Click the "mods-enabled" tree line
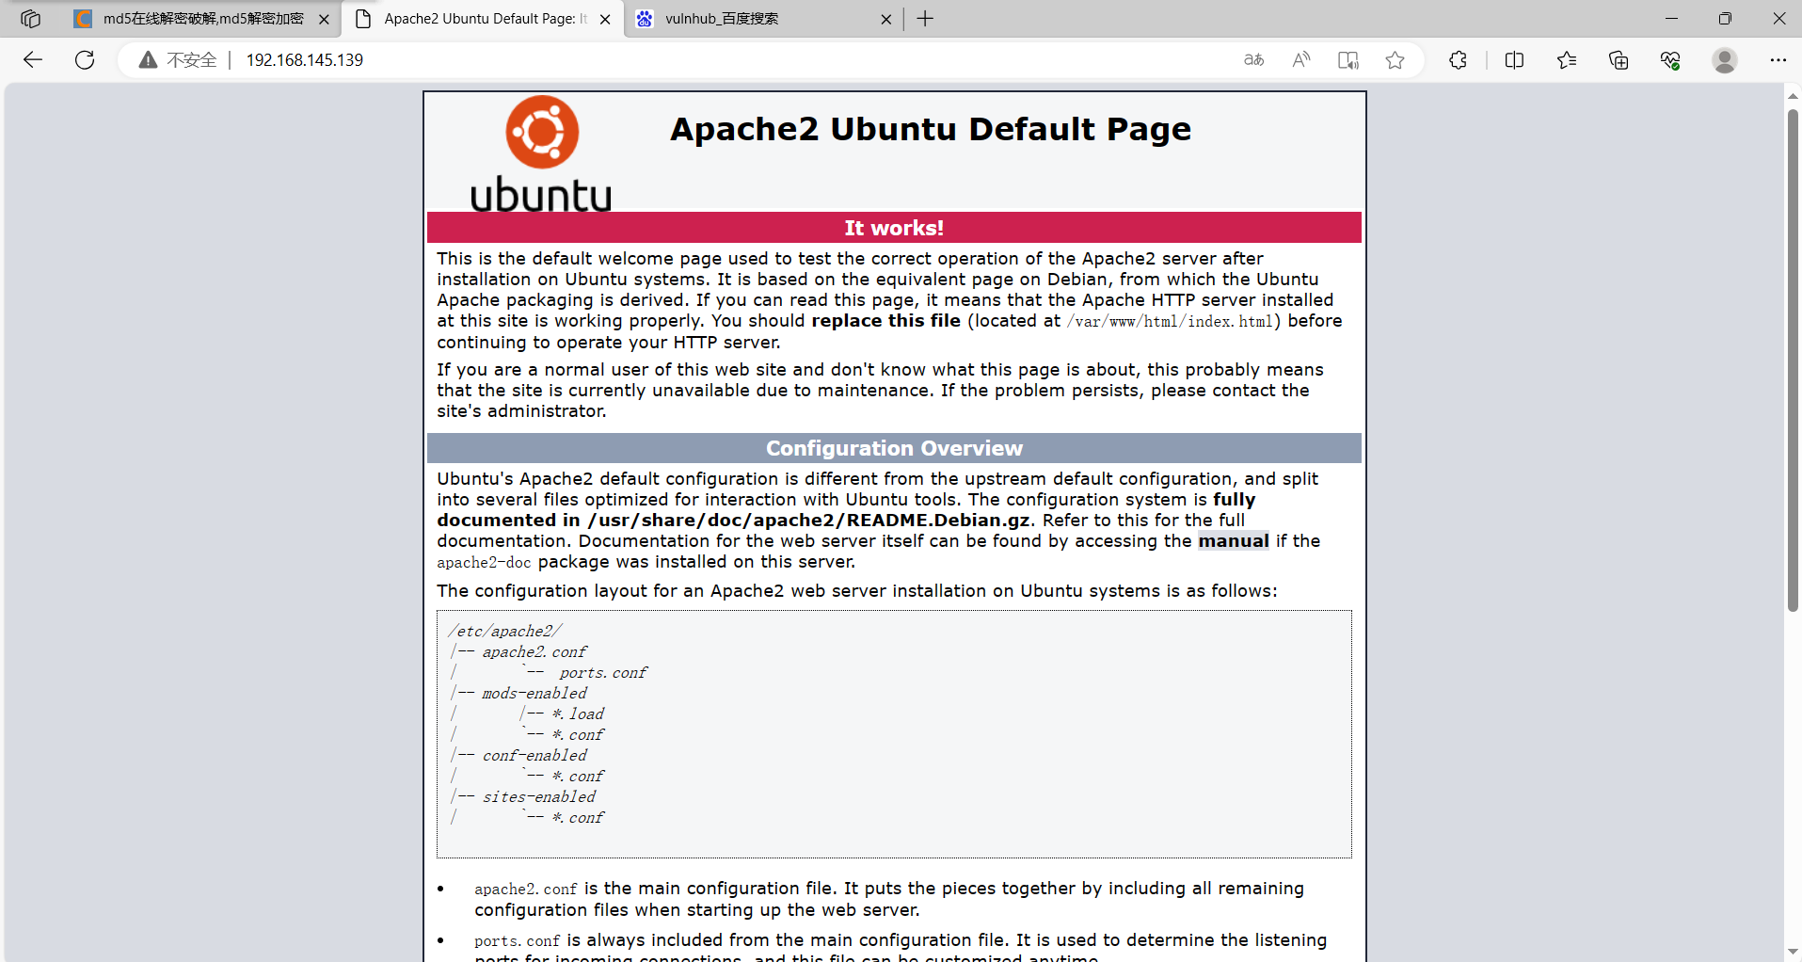 [534, 693]
